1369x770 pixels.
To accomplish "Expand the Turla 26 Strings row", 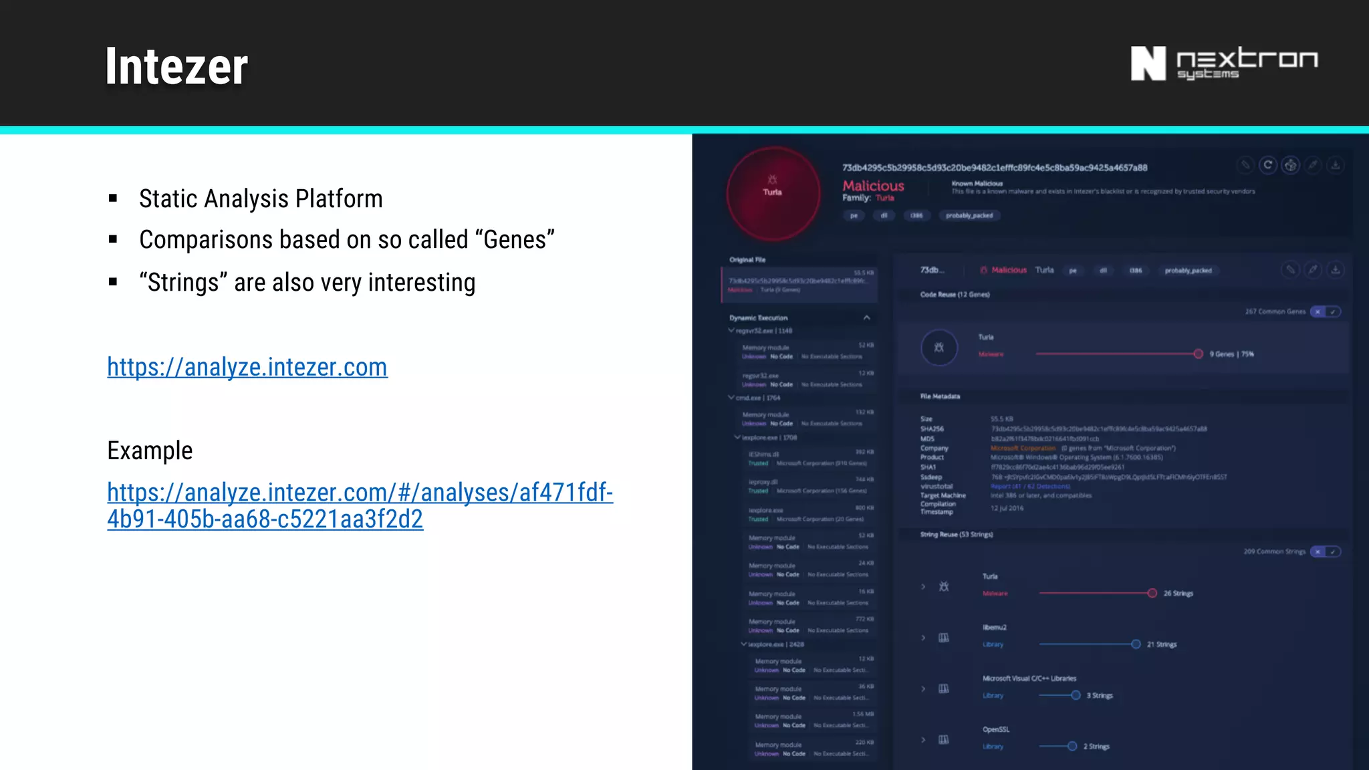I will pyautogui.click(x=923, y=587).
